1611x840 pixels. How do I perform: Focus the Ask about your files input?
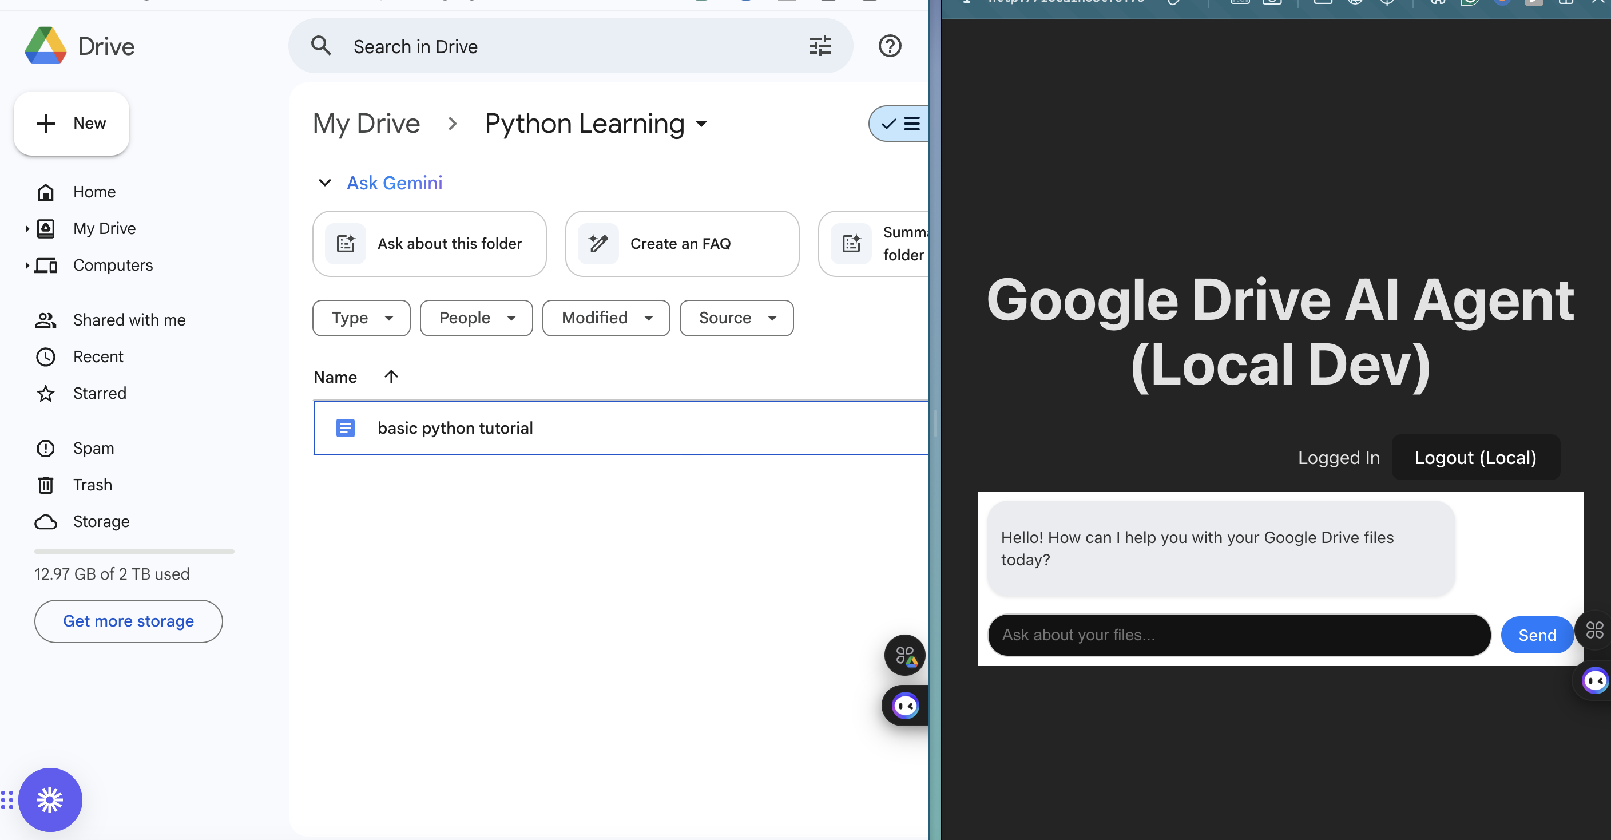tap(1238, 635)
